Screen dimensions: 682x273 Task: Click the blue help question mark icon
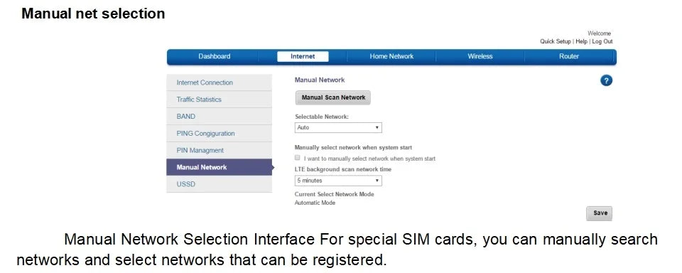606,80
